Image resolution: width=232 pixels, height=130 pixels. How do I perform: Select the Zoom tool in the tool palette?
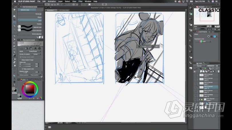tap(14, 10)
